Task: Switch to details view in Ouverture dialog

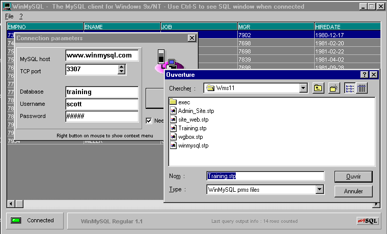Action: click(x=362, y=88)
